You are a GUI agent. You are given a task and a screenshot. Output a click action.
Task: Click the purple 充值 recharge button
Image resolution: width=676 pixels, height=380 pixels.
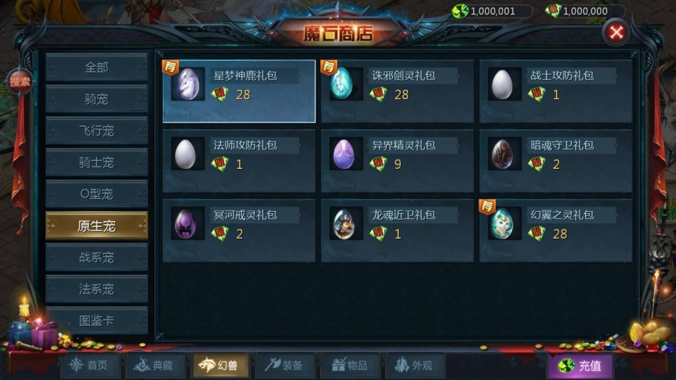coord(580,365)
